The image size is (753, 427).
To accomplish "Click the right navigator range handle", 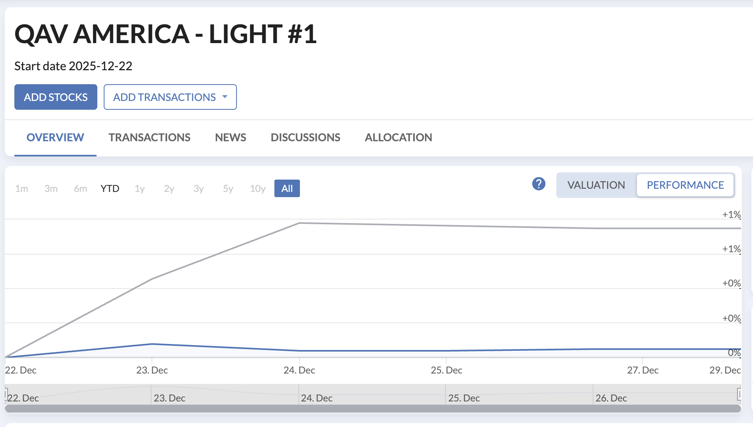I will (739, 394).
